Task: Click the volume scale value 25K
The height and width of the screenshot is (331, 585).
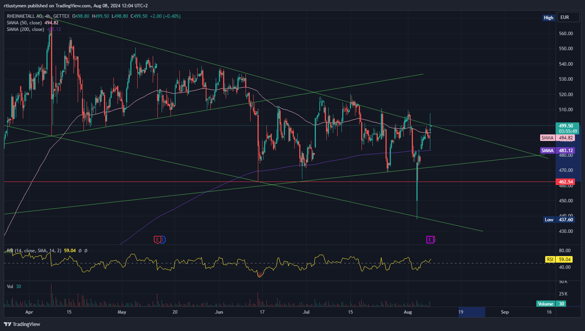Action: point(563,294)
